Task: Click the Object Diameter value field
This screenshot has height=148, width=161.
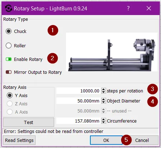Action: [79, 101]
